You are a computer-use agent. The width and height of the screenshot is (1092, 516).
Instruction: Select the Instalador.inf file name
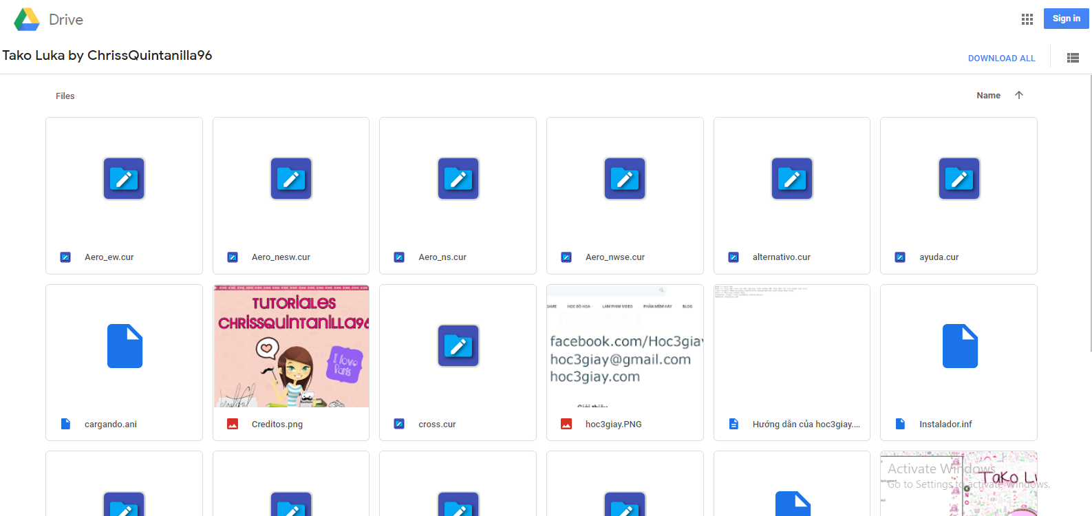point(945,424)
